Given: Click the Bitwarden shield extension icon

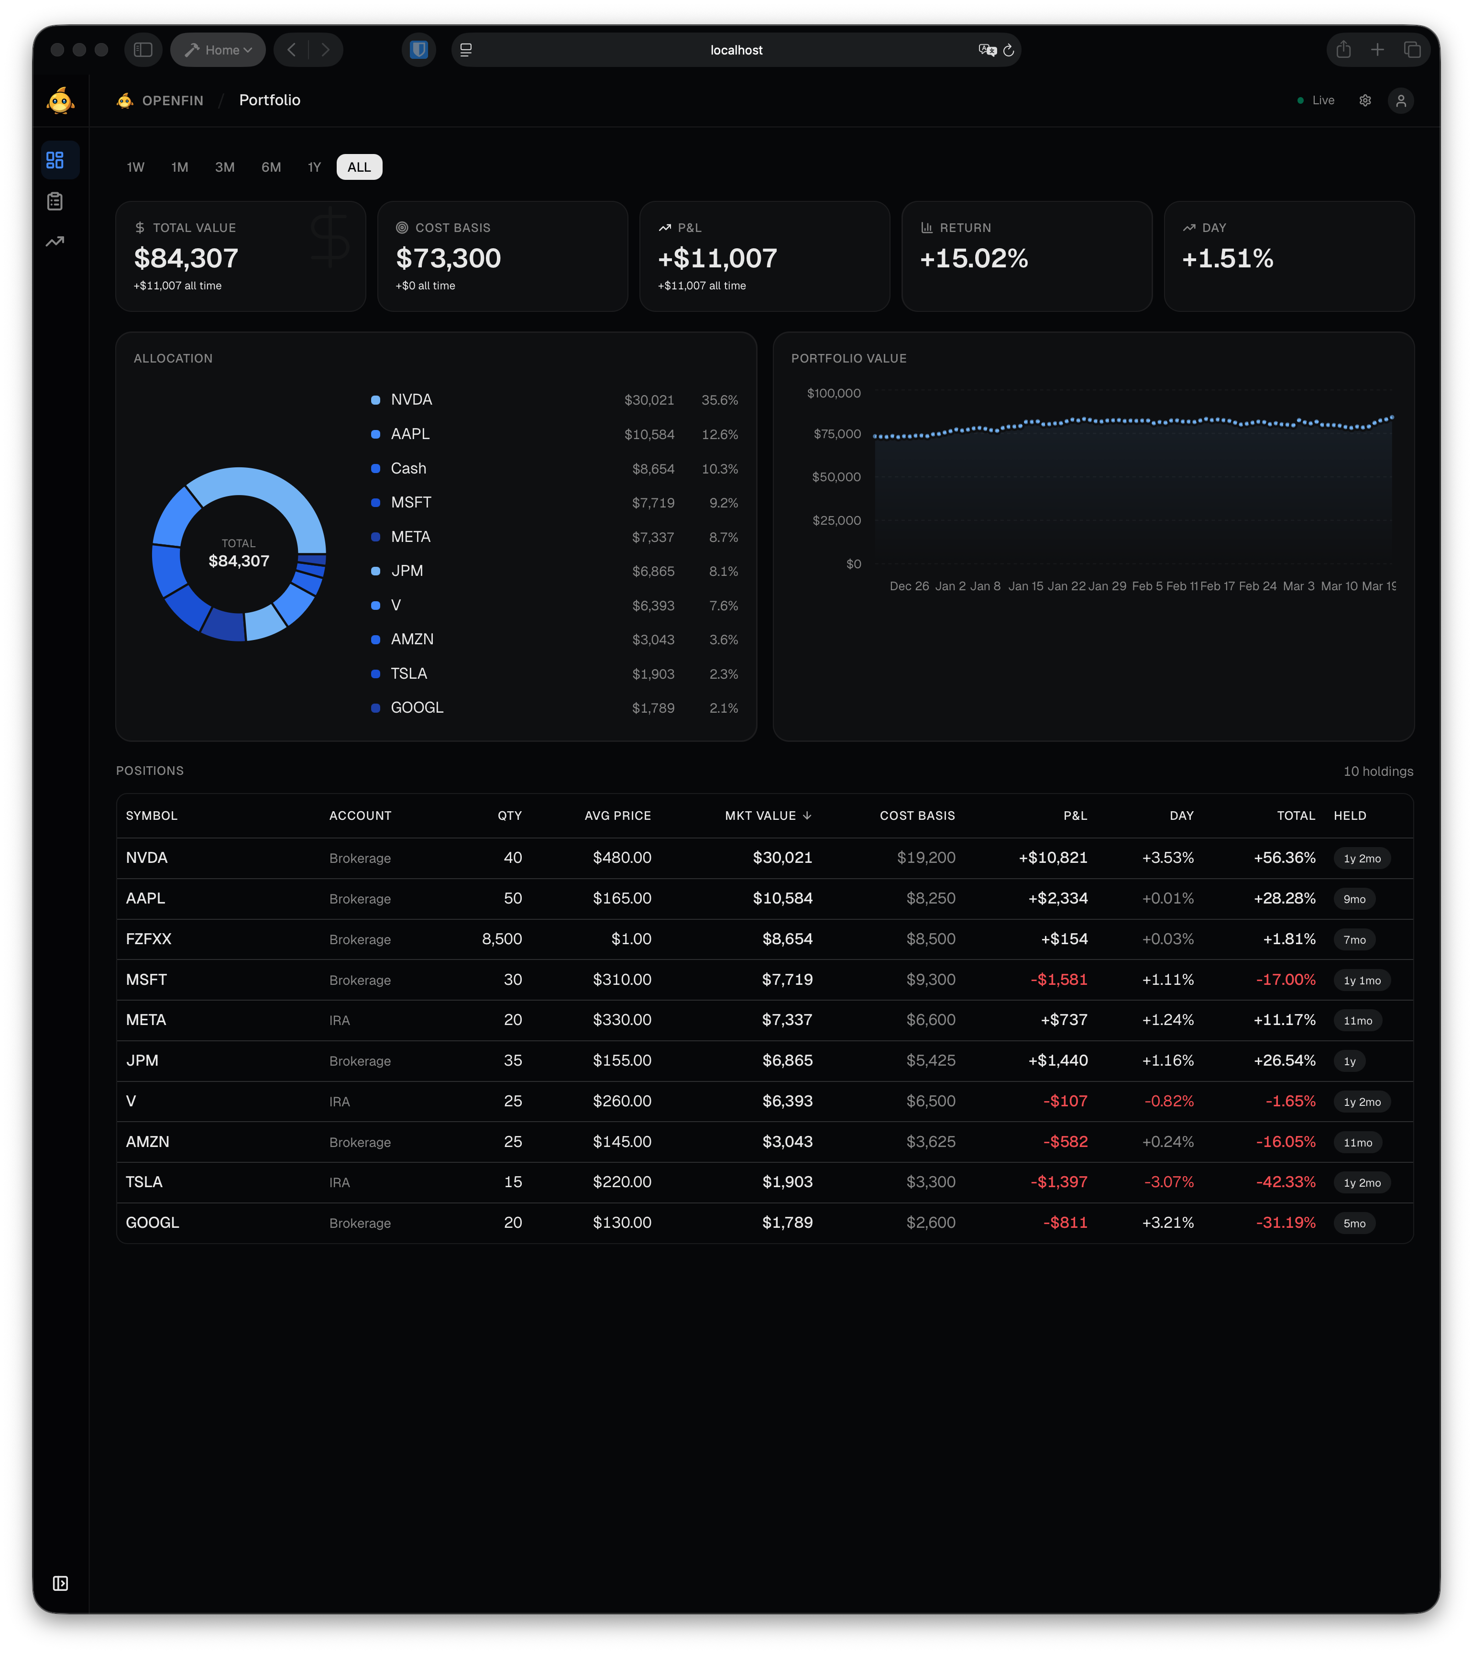Looking at the screenshot, I should coord(419,50).
